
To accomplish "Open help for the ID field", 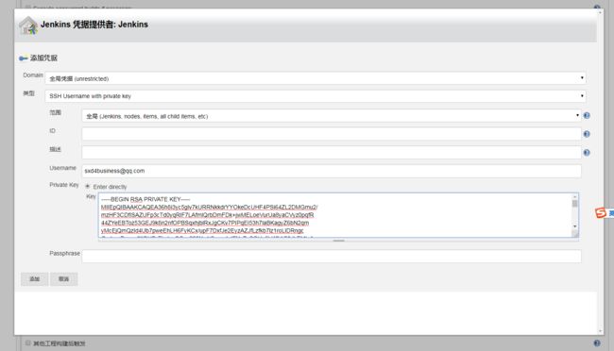I will 587,134.
